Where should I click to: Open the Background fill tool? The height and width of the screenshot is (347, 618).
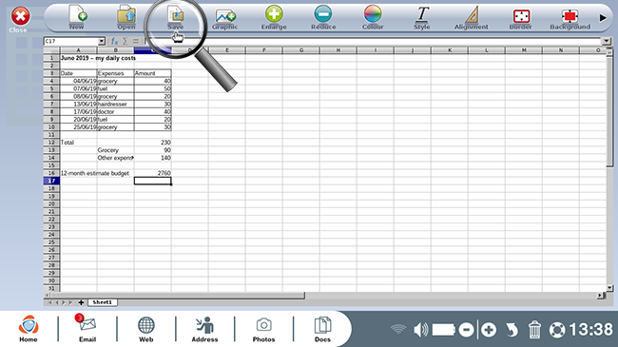point(570,16)
